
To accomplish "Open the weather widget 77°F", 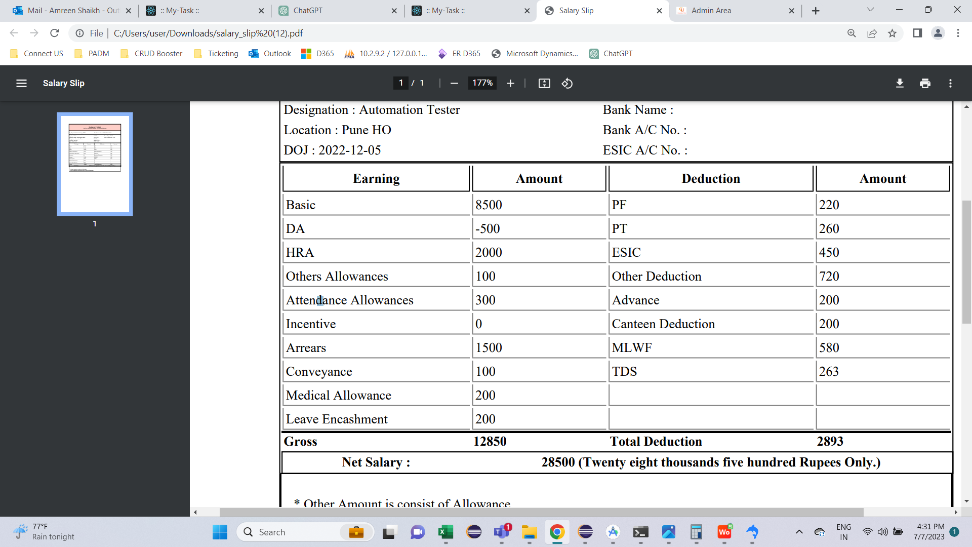I will 44,532.
